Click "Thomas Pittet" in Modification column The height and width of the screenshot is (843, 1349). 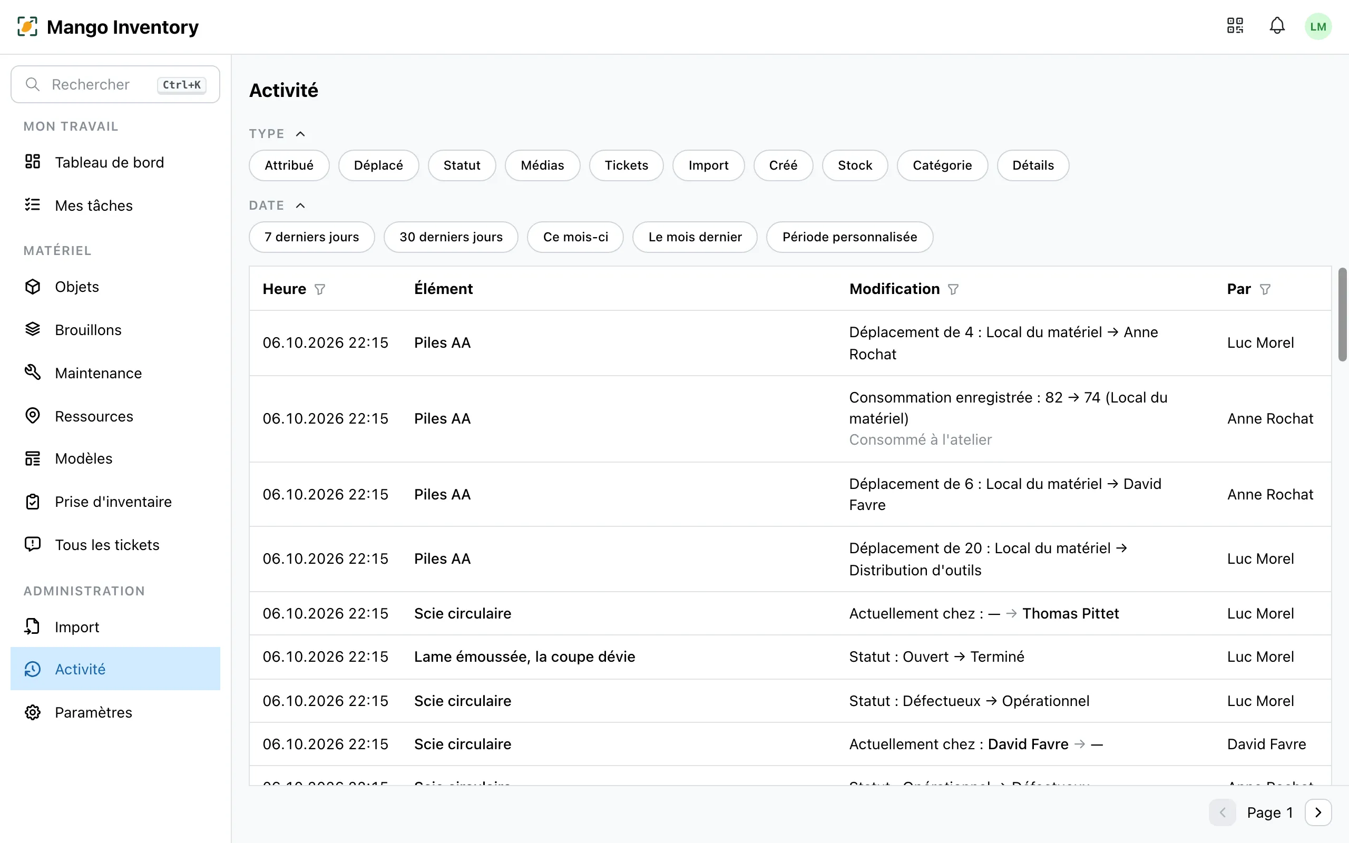click(1070, 613)
